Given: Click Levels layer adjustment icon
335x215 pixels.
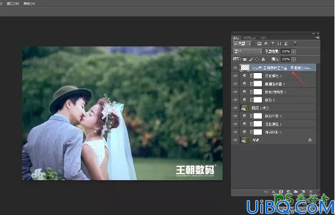Looking at the screenshot, I should tap(245, 100).
